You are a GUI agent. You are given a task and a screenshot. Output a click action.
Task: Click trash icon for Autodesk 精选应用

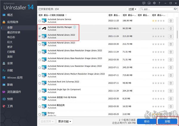pyautogui.click(x=171, y=107)
